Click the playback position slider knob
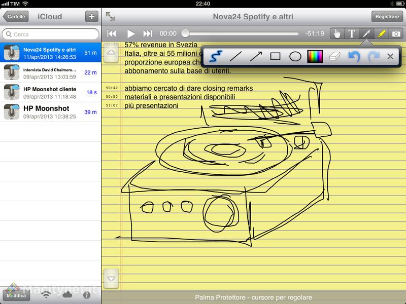The image size is (406, 304). pos(185,33)
